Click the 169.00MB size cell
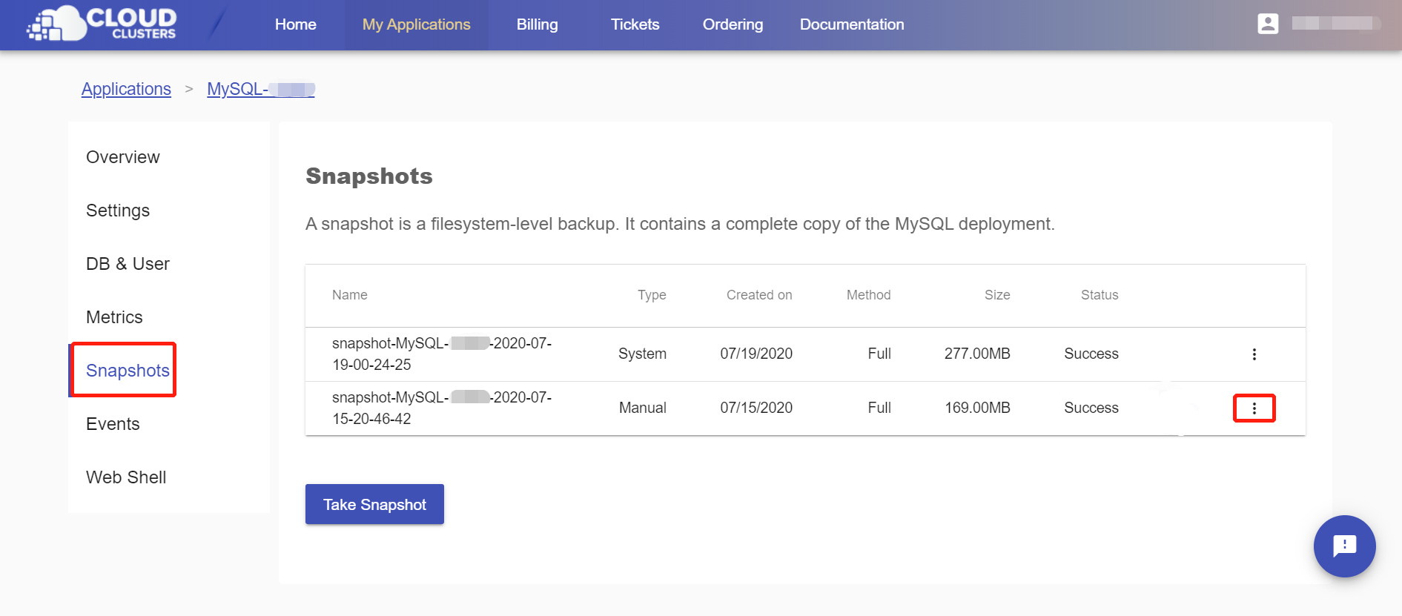Screen dimensions: 1402x616 (977, 408)
